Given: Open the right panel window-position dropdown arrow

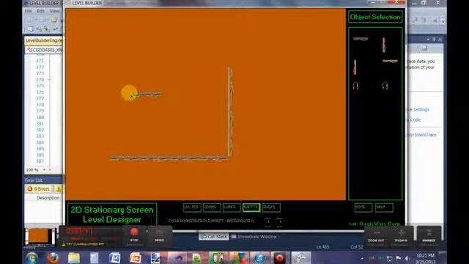Looking at the screenshot, I should 428,39.
